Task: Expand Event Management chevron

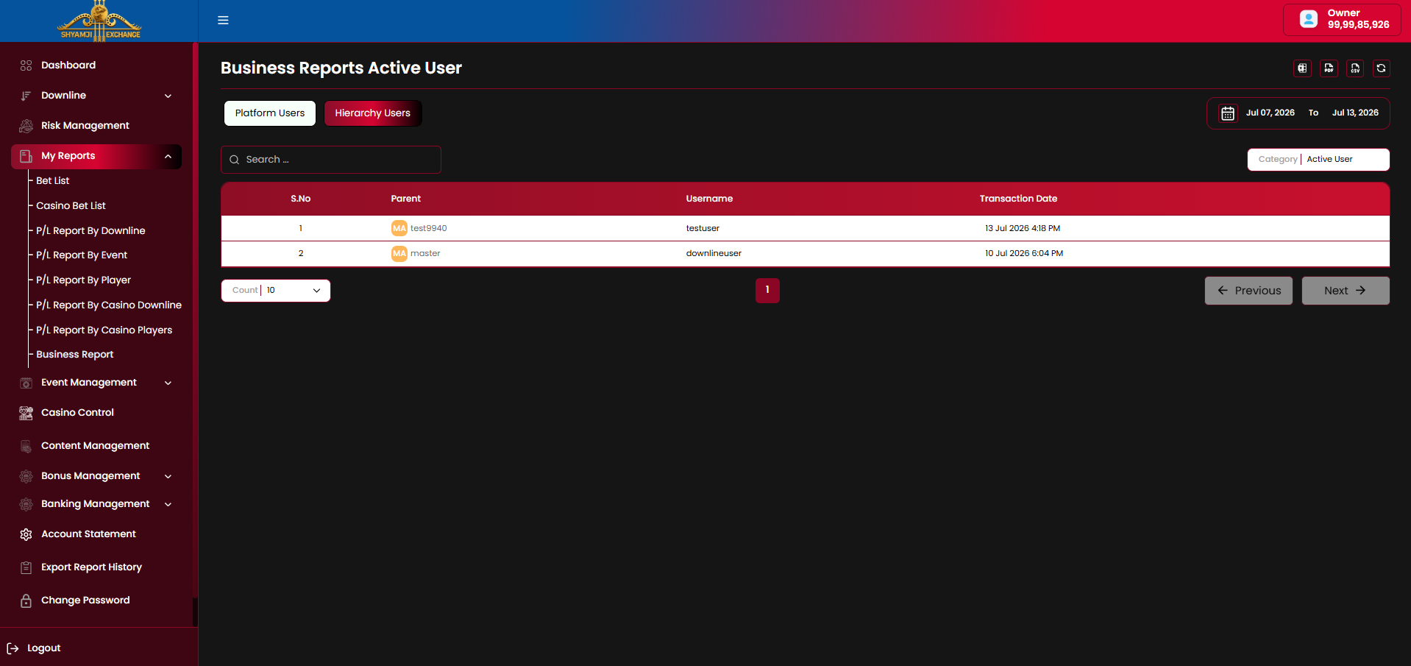Action: point(168,383)
